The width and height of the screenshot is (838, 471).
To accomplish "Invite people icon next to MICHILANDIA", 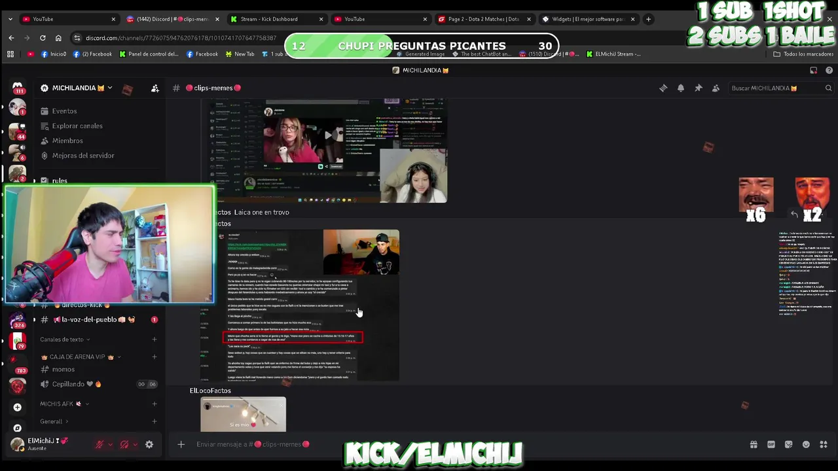I will 155,88.
